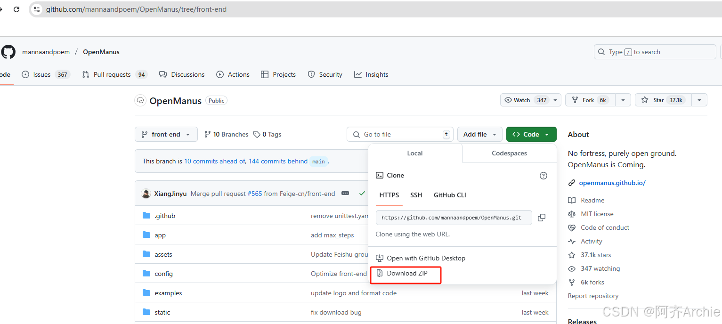Click the config folder icon
The width and height of the screenshot is (722, 324).
(x=146, y=274)
